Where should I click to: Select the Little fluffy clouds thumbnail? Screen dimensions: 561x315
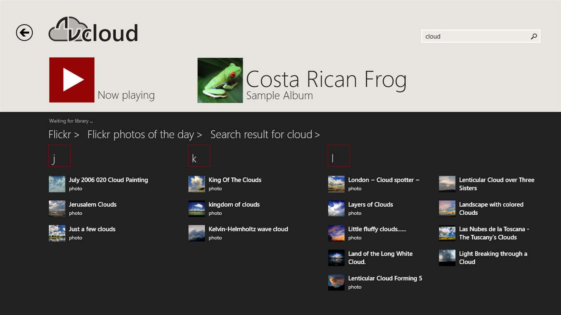(x=336, y=233)
